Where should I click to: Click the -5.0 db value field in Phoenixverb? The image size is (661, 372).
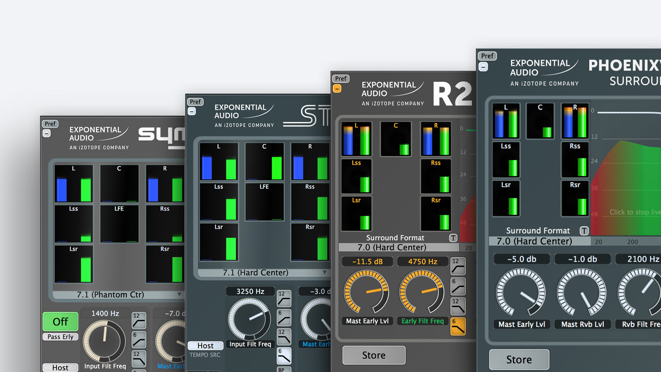pos(522,259)
